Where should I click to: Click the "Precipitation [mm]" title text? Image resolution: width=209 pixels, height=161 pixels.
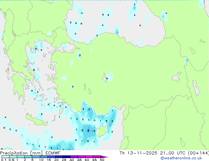tap(21, 153)
